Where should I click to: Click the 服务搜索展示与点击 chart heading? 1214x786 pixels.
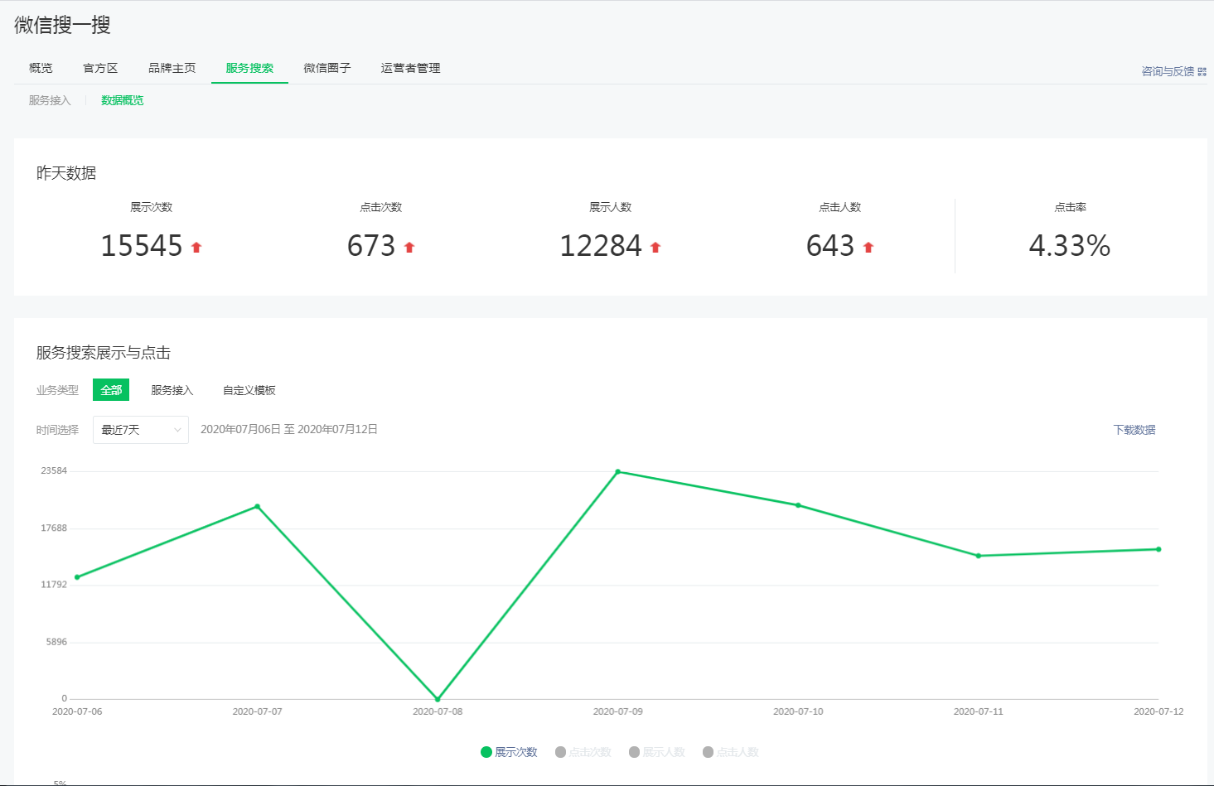[x=104, y=353]
